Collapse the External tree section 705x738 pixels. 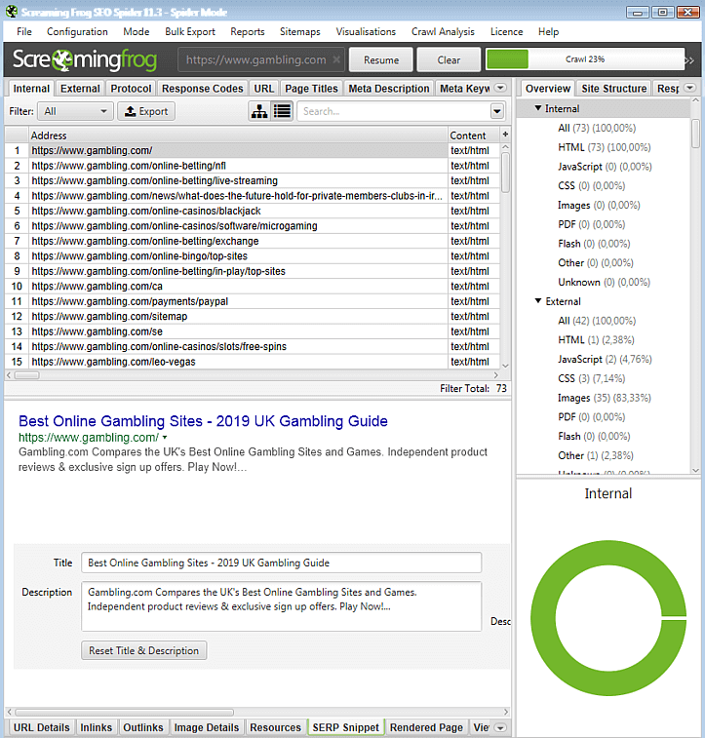point(538,300)
